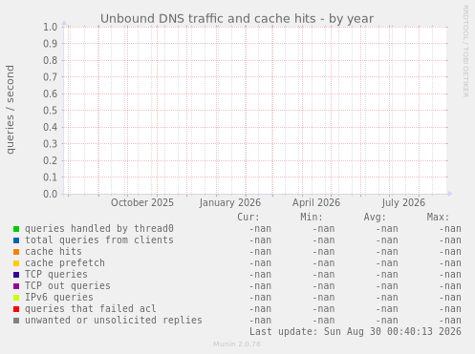Screen dimensions: 475x354
Task: Click the 'queries / second' y-axis title
Action: [11, 110]
